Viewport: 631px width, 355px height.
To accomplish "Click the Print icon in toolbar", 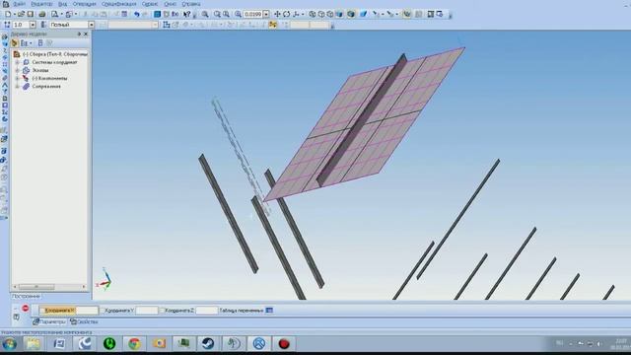I will (41, 14).
